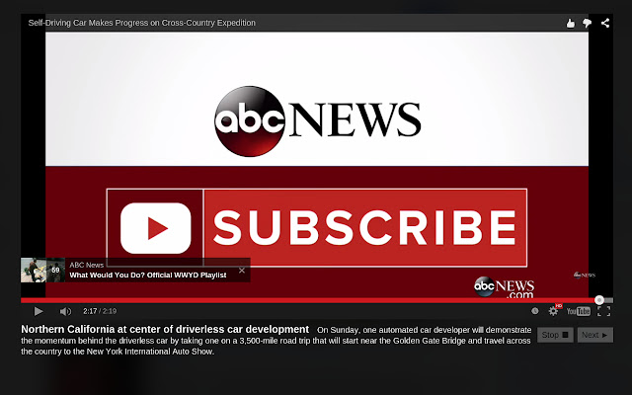Click the SUBSCRIBE banner

tap(365, 228)
